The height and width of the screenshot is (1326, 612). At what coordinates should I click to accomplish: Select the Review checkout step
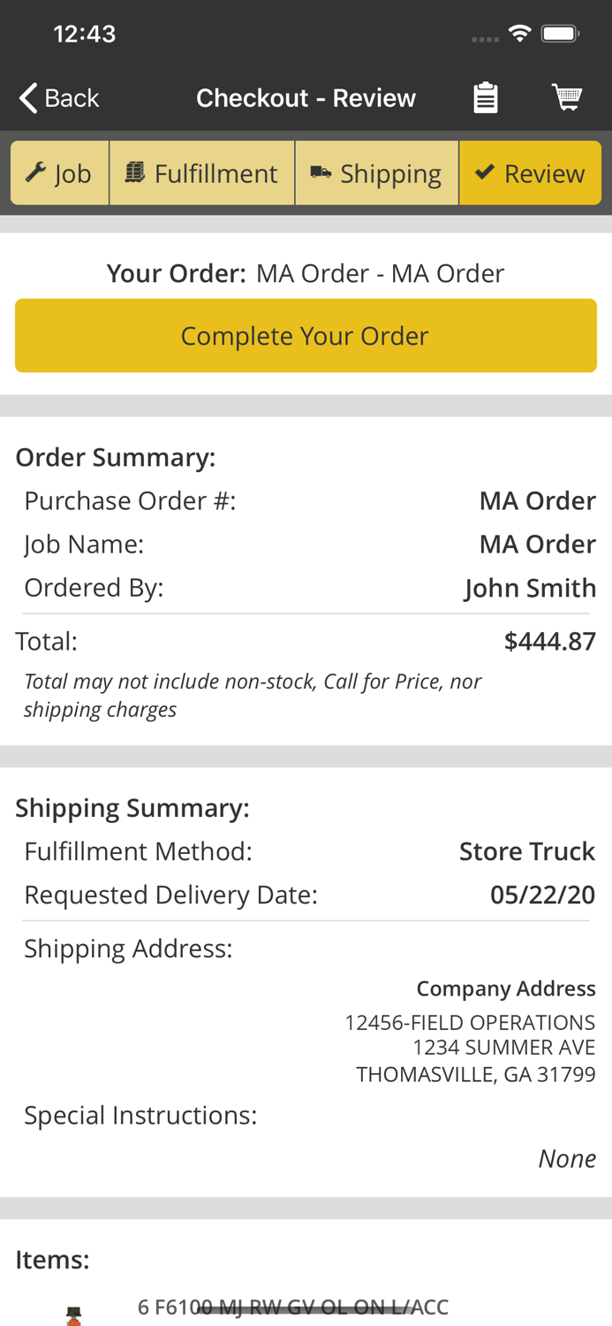pos(530,172)
